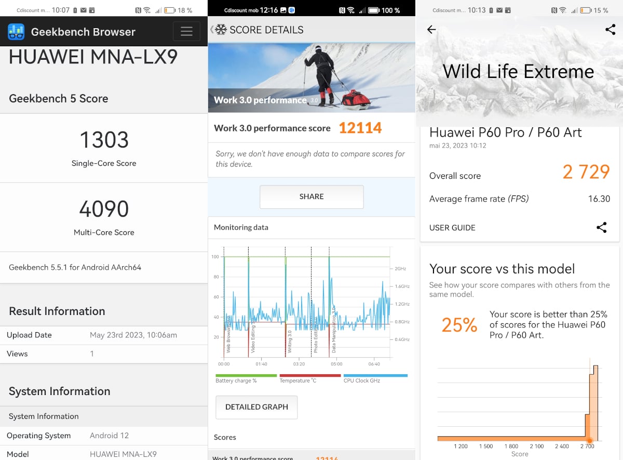Tap Geekbench 5.5.1 for Android AArch64 text
This screenshot has height=460, width=623.
click(75, 267)
